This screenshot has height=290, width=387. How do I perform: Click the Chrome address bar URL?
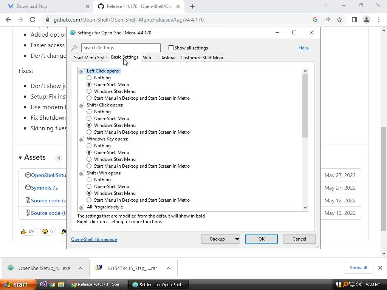[128, 20]
